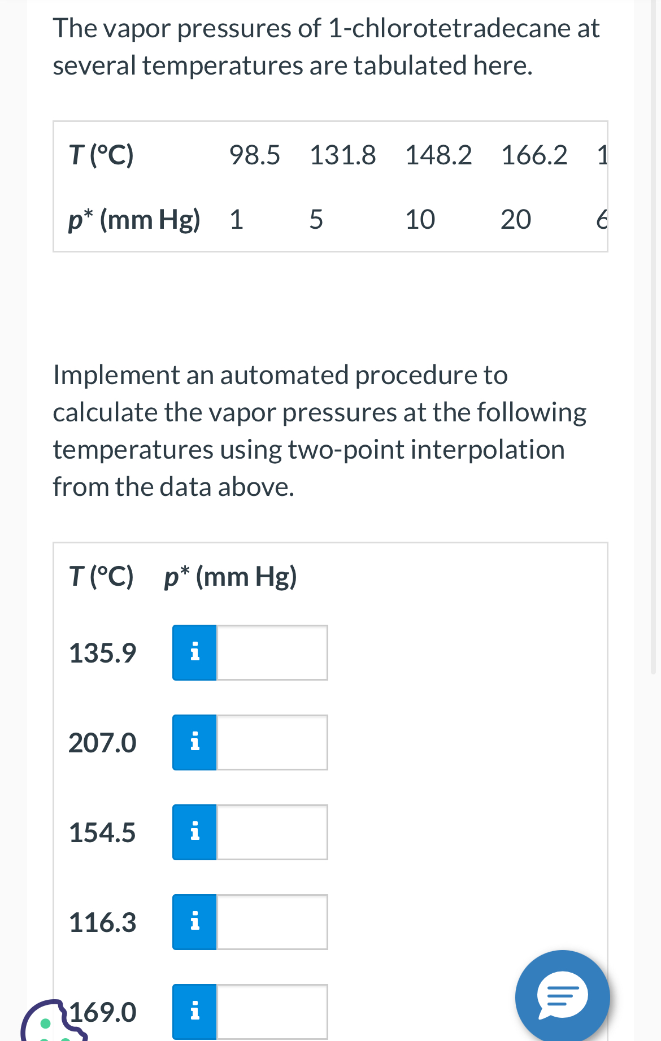The image size is (661, 1041).
Task: Click the blue info badge on the first answer field
Action: pos(194,652)
